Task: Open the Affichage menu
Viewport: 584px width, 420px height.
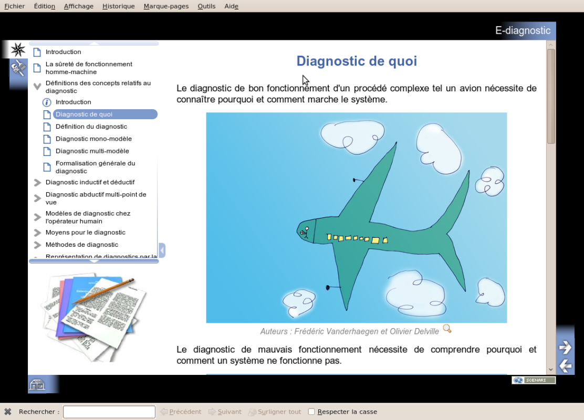Action: (79, 6)
